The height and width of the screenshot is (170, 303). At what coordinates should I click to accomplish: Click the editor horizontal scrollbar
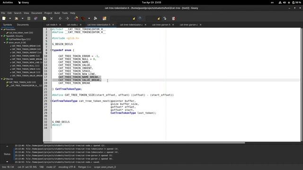[x=144, y=143]
